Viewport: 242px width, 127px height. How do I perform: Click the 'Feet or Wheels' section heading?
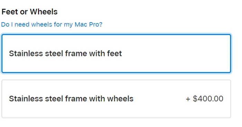(29, 12)
